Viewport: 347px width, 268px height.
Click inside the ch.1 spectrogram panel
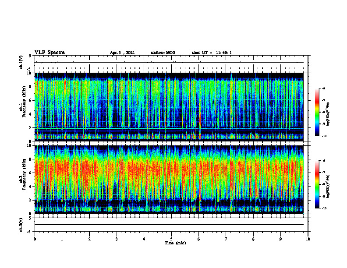(x=169, y=107)
